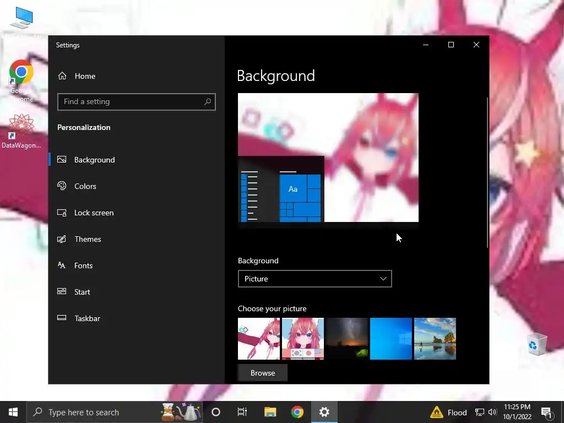Close the Settings window
Image resolution: width=564 pixels, height=423 pixels.
[x=476, y=45]
